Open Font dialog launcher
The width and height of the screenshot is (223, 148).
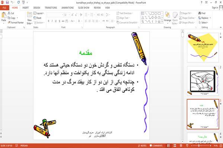tap(82, 27)
